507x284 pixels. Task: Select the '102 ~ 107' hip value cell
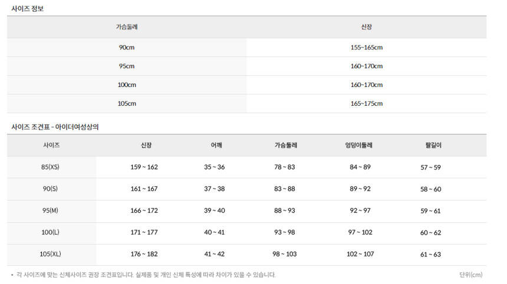(x=360, y=255)
